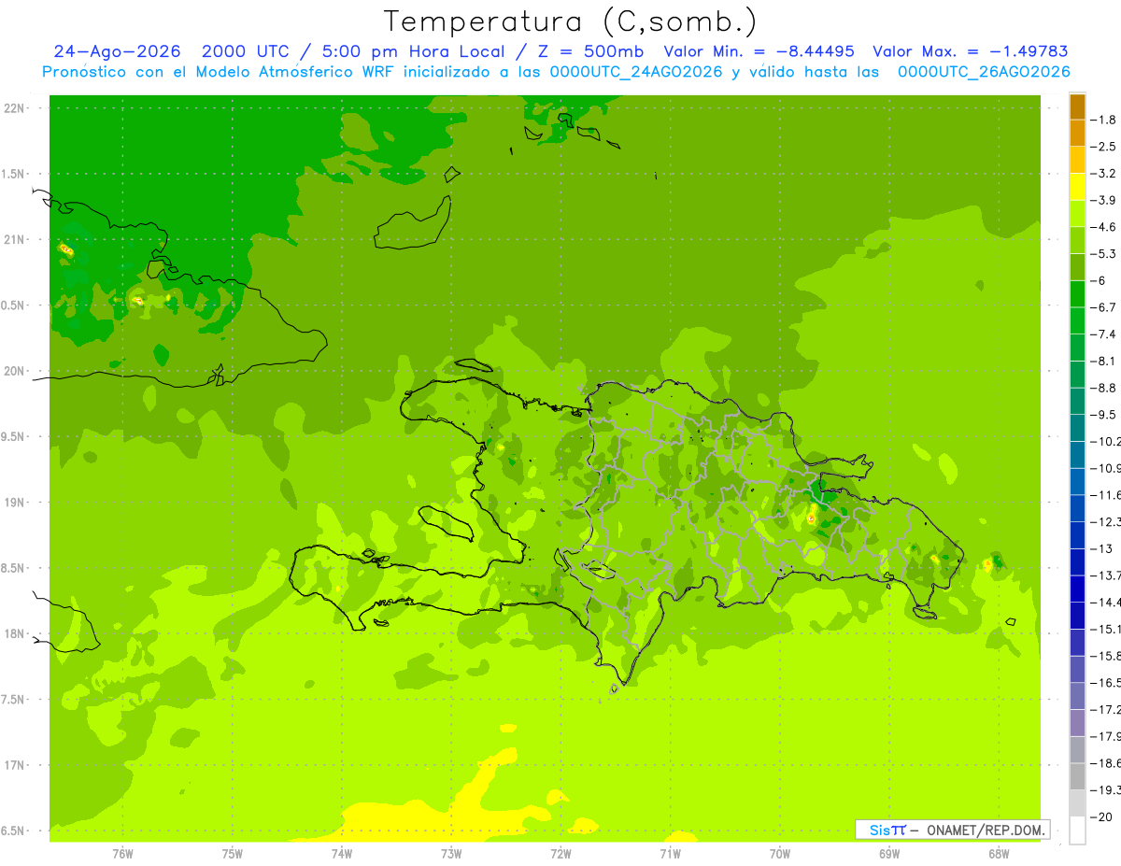Click the ONAMET/REP.DOM. logo badge
The width and height of the screenshot is (1121, 866).
tap(952, 830)
